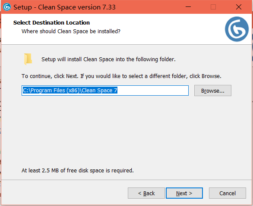Image resolution: width=253 pixels, height=206 pixels.
Task: Open the Browse... folder chooser
Action: click(x=213, y=91)
